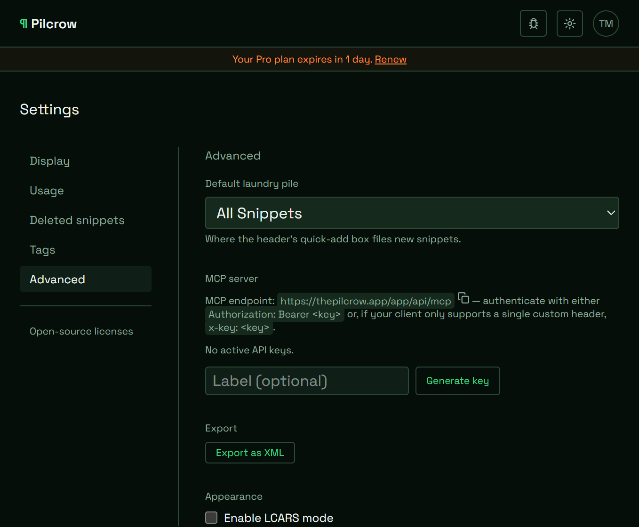Click the Generate key button
Viewport: 639px width, 527px height.
click(x=457, y=381)
